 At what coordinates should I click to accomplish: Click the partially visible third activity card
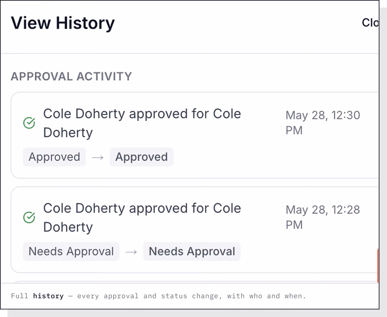[195, 282]
